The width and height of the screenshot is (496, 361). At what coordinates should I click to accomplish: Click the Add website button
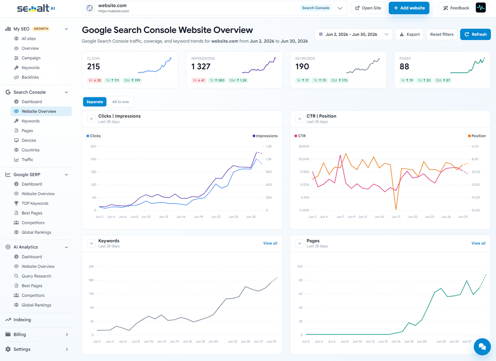point(409,8)
